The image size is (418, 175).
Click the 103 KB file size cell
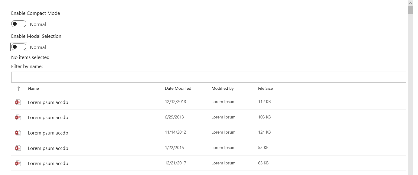point(264,117)
